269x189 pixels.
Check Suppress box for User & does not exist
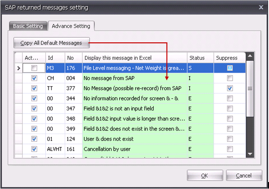pyautogui.click(x=230, y=139)
